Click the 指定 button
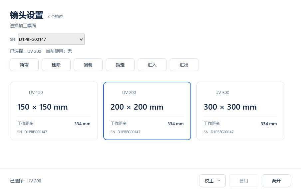Image resolution: width=301 pixels, height=193 pixels. tap(120, 65)
